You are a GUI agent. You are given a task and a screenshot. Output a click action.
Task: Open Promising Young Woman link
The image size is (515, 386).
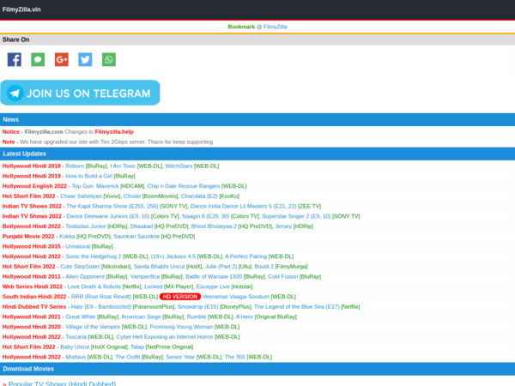click(181, 327)
